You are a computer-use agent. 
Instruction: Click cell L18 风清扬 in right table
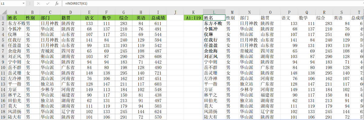[x=214, y=111]
